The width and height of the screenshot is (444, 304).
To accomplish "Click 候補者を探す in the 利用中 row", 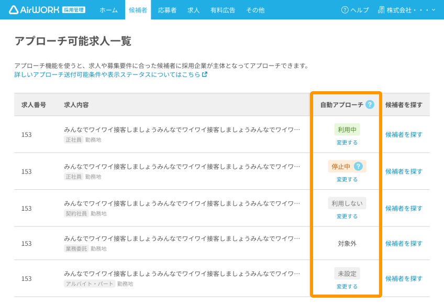I will tap(404, 134).
